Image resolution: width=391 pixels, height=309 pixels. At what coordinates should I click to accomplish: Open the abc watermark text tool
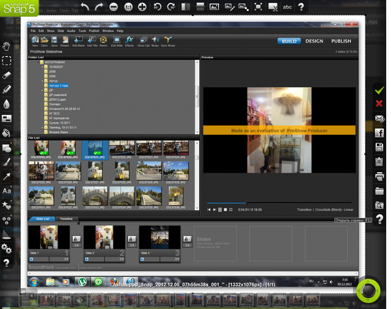coord(287,7)
